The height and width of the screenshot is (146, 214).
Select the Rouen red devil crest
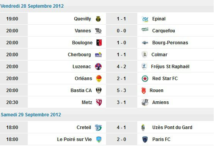(143, 91)
